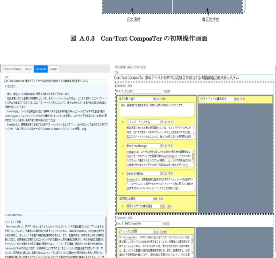Click the left panel section 2 scrollbar
Image resolution: width=276 pixels, height=258 pixels.
[x=106, y=236]
